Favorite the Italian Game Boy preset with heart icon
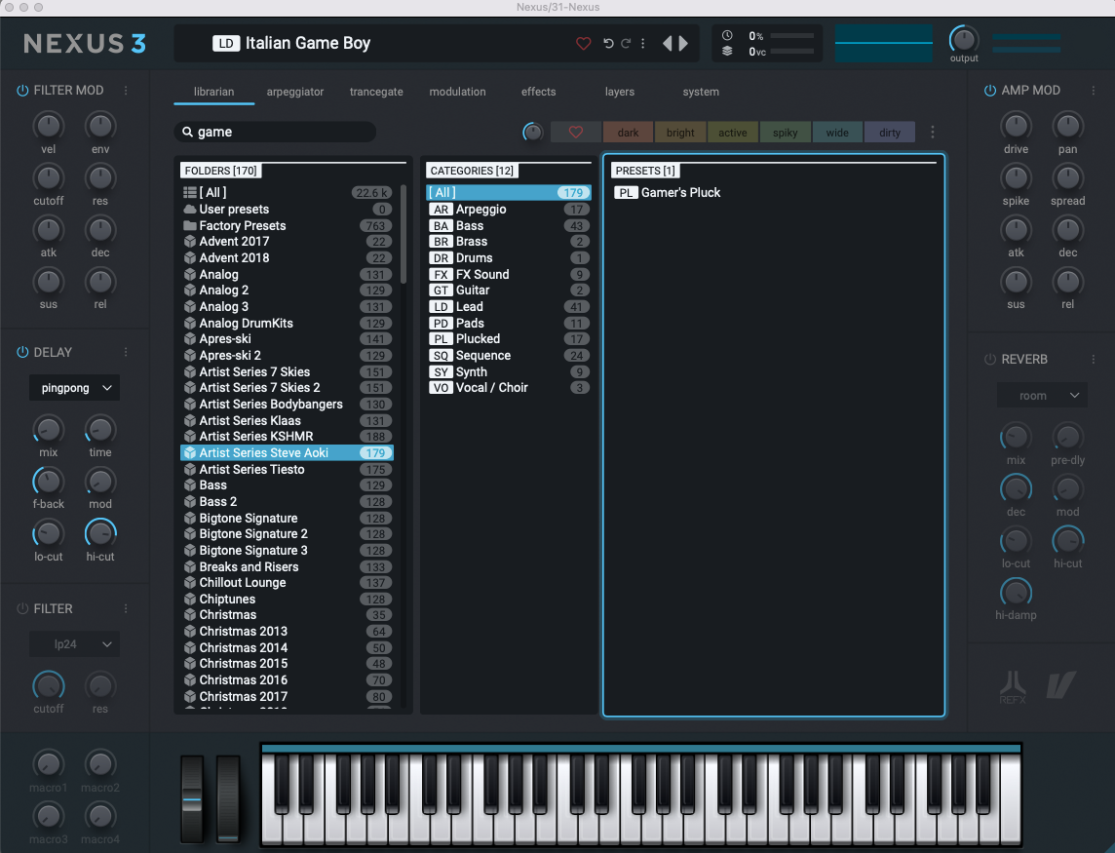 click(583, 44)
